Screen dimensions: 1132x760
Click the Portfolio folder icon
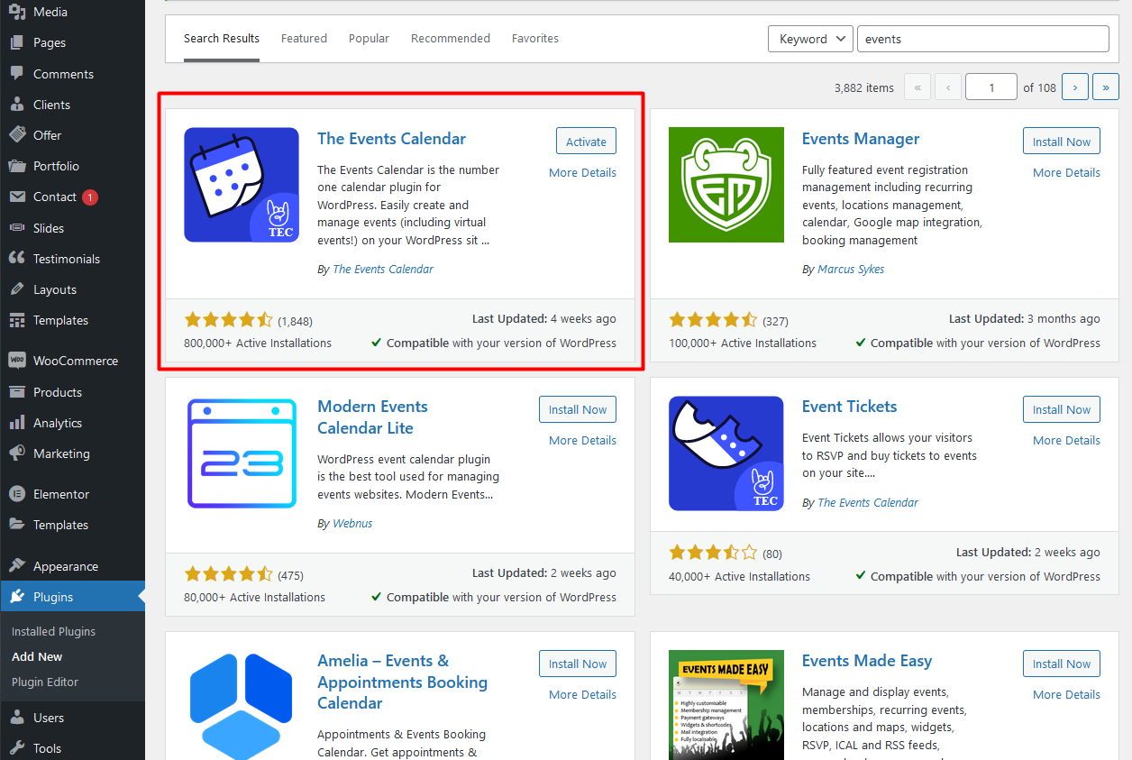[x=17, y=166]
